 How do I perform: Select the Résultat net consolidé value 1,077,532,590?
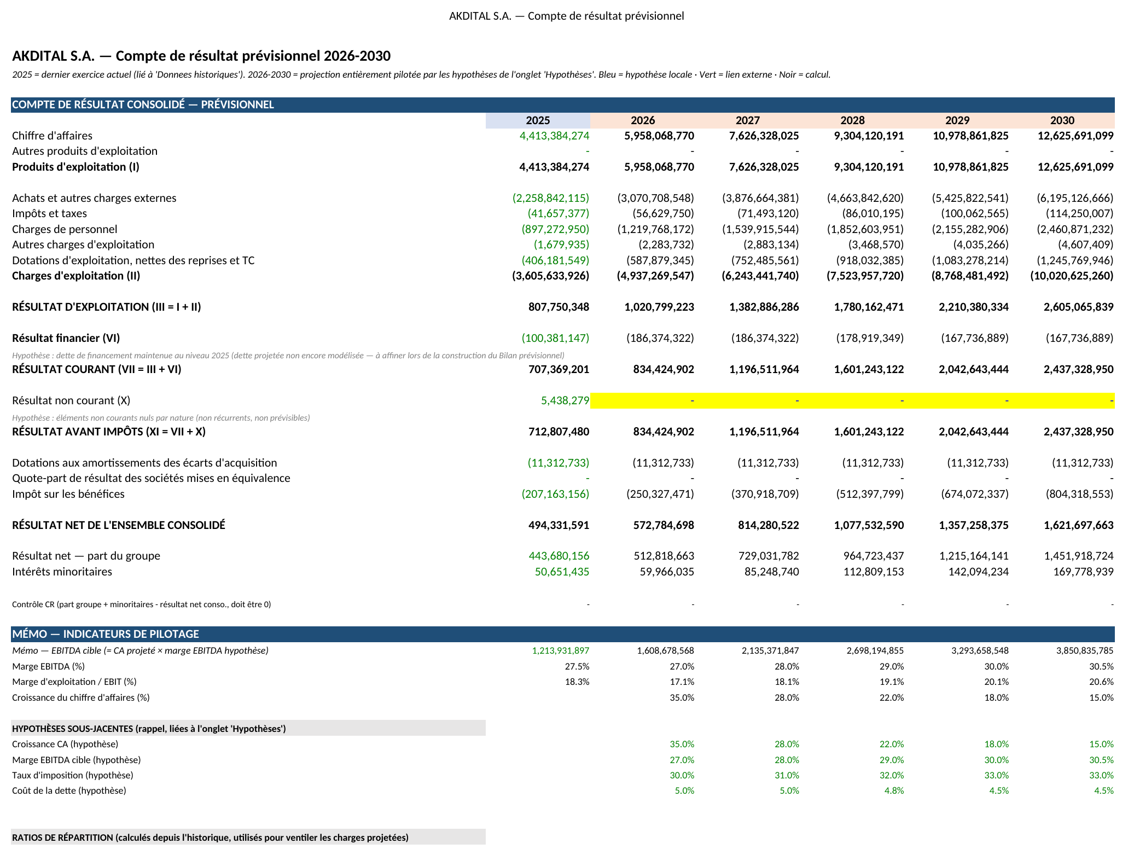pyautogui.click(x=869, y=525)
